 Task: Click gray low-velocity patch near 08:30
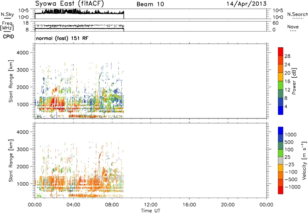pyautogui.click(x=116, y=178)
